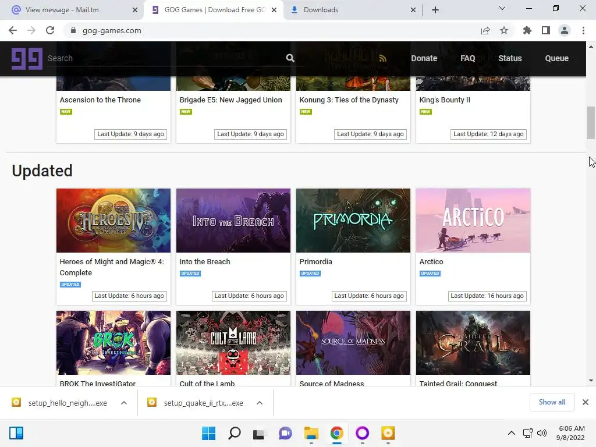Click the Into the Breach thumbnail
The image size is (596, 447).
(x=233, y=221)
